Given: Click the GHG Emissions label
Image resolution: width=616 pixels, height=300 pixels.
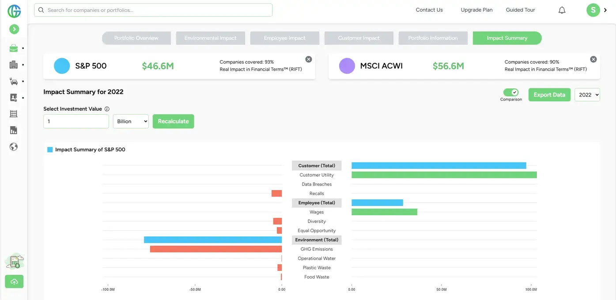Looking at the screenshot, I should pyautogui.click(x=317, y=249).
